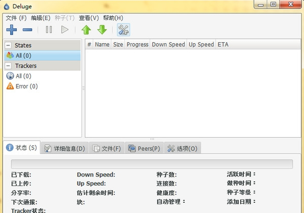The image size is (304, 213).
Task: Click the 添加日期 label
Action: point(241,202)
